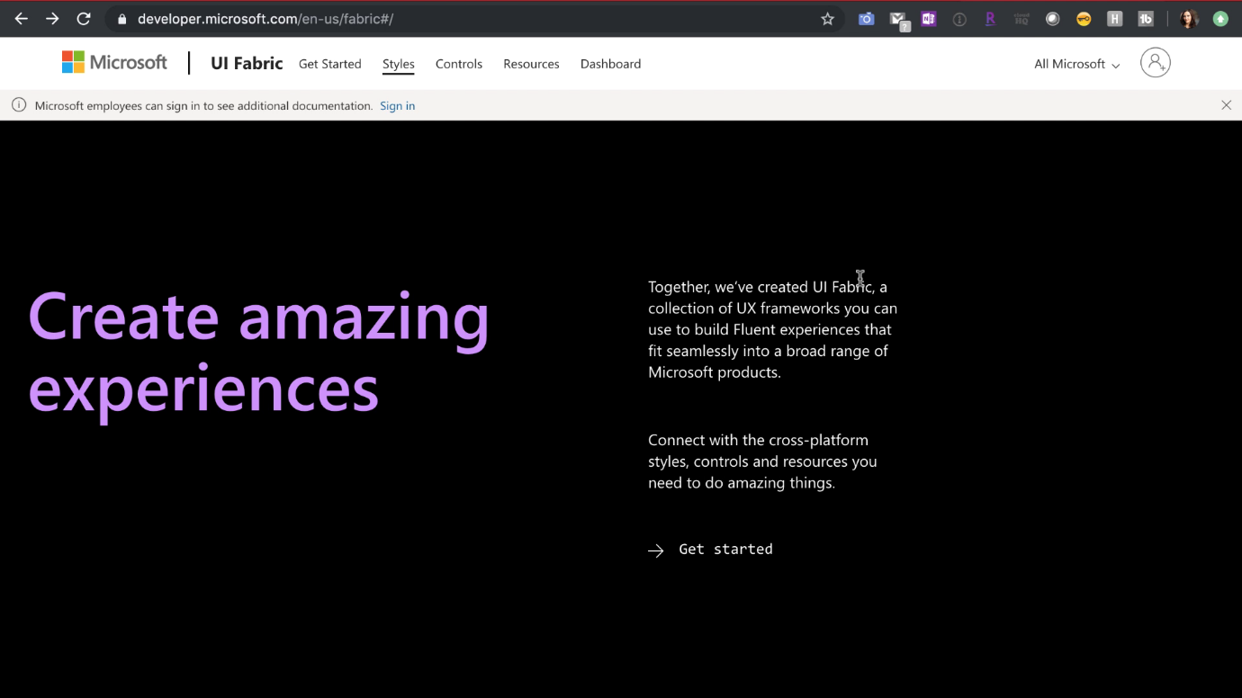Bookmark this page with the star icon
The width and height of the screenshot is (1242, 698).
(x=828, y=19)
